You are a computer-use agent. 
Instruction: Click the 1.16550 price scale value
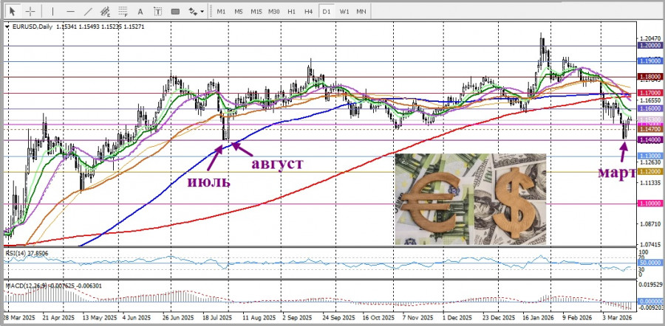point(652,100)
